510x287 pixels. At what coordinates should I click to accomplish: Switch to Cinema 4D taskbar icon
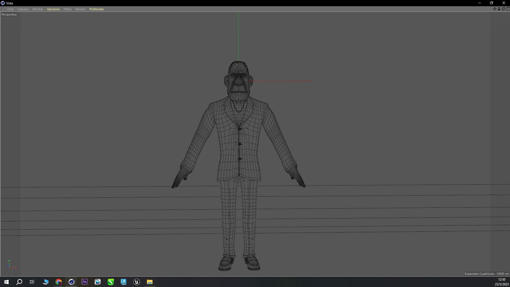(x=71, y=282)
